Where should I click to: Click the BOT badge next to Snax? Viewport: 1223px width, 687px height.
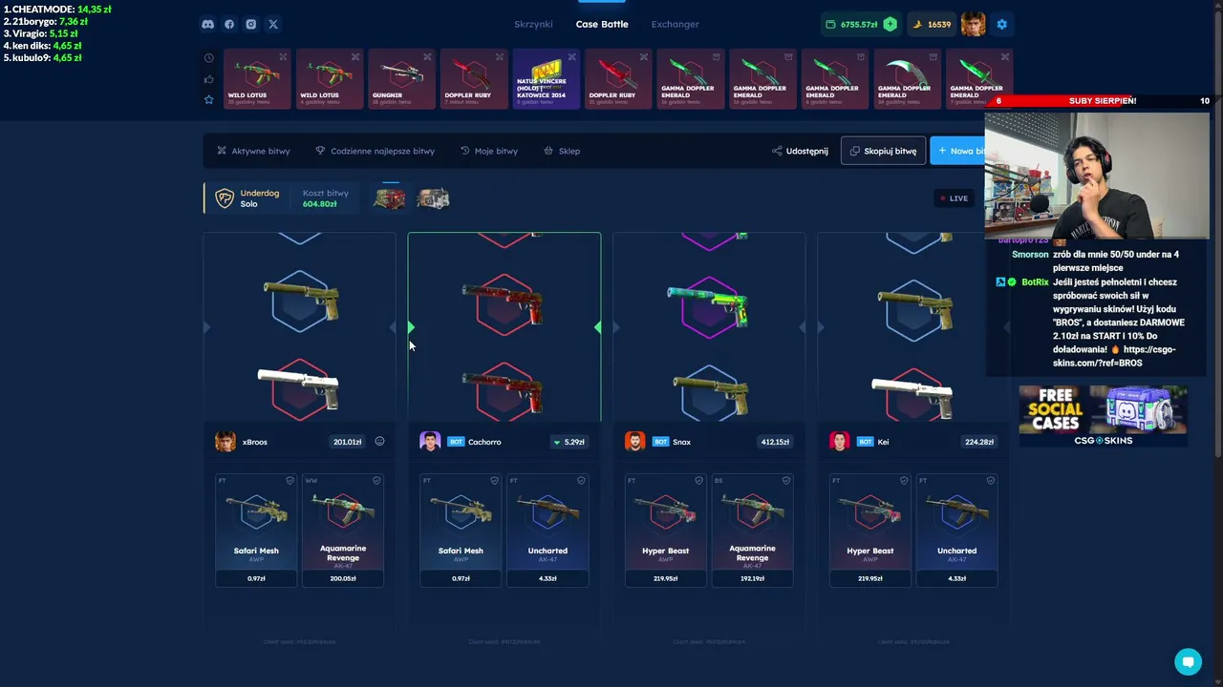click(660, 442)
